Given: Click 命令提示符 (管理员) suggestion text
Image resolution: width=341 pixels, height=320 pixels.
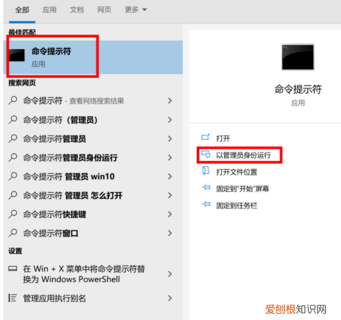Looking at the screenshot, I should point(60,120).
